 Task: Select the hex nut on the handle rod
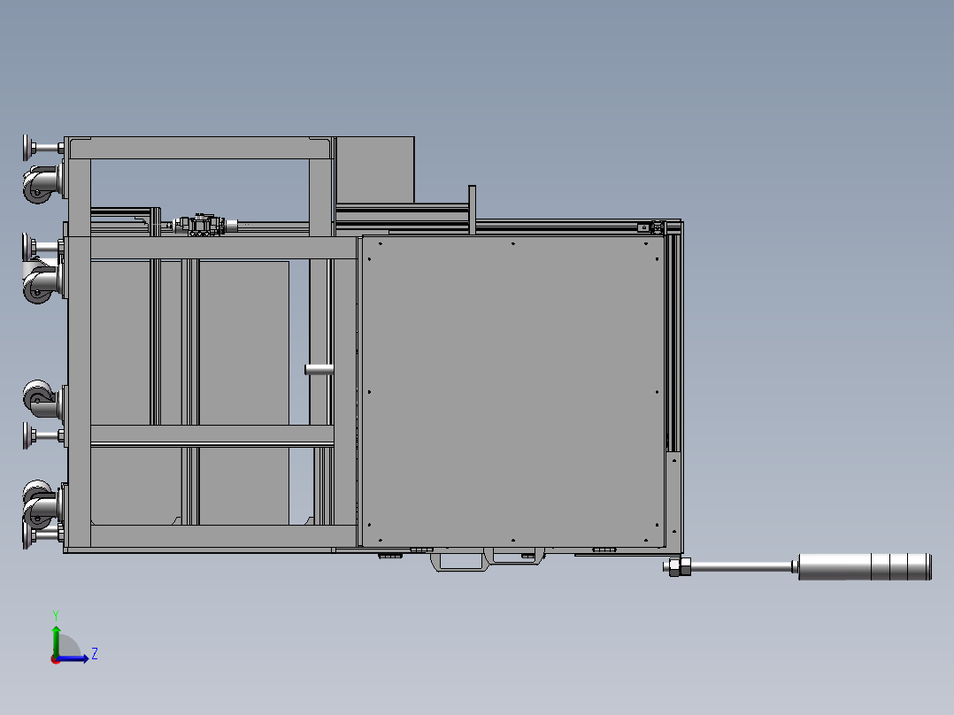click(680, 566)
